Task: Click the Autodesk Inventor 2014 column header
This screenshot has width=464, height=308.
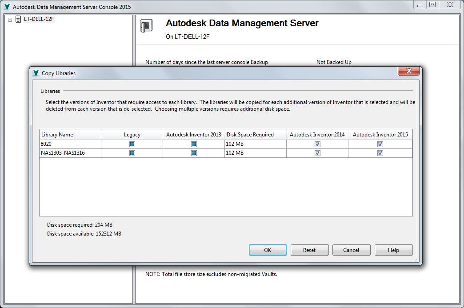Action: [x=317, y=135]
